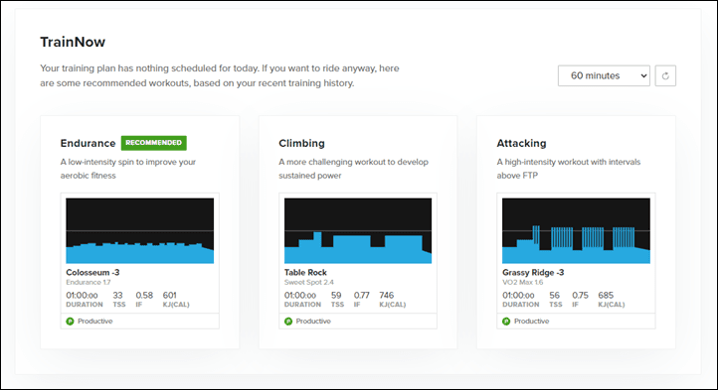Click the Productive label under Table Rock
Screen dimensions: 718x390
pos(313,322)
